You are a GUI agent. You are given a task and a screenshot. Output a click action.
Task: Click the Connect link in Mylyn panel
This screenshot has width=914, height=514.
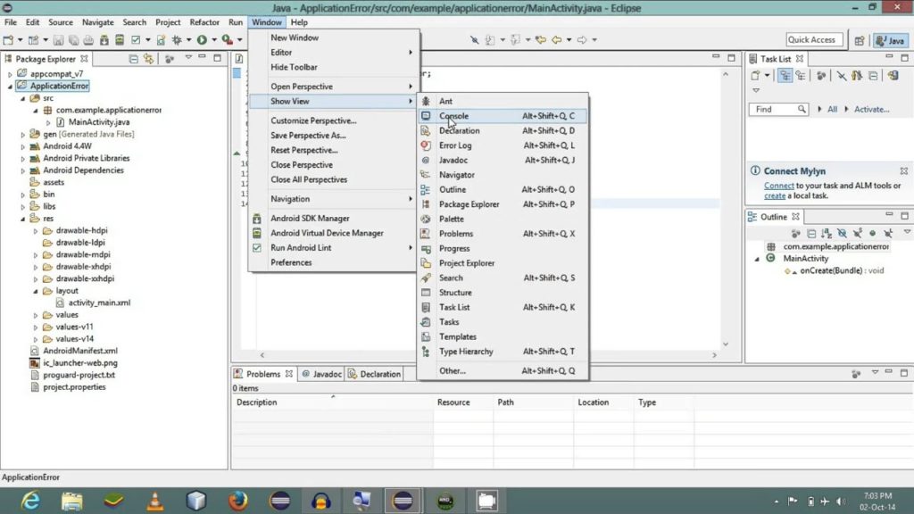click(778, 186)
